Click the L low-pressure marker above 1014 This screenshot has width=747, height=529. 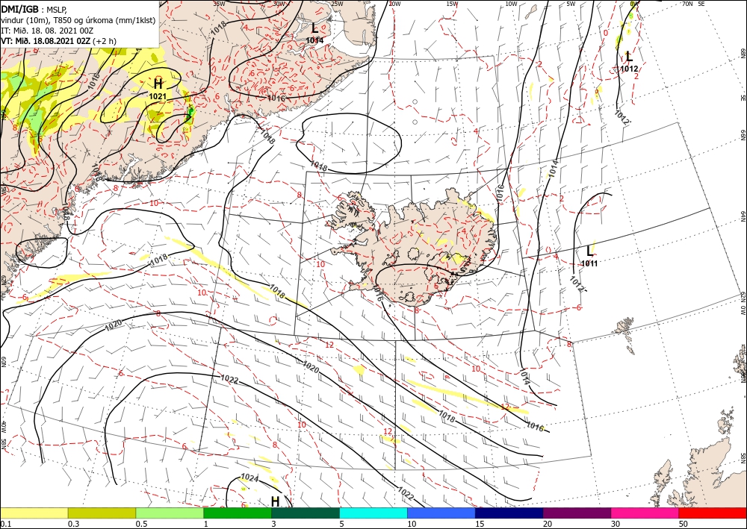pos(314,28)
